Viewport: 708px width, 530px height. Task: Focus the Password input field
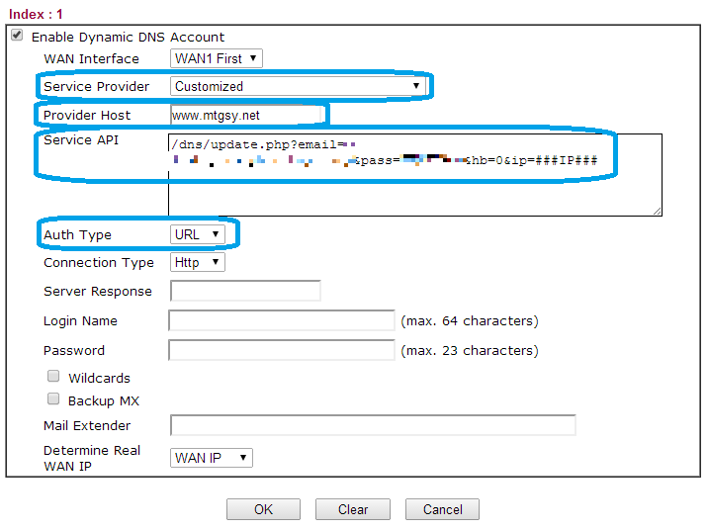[282, 350]
